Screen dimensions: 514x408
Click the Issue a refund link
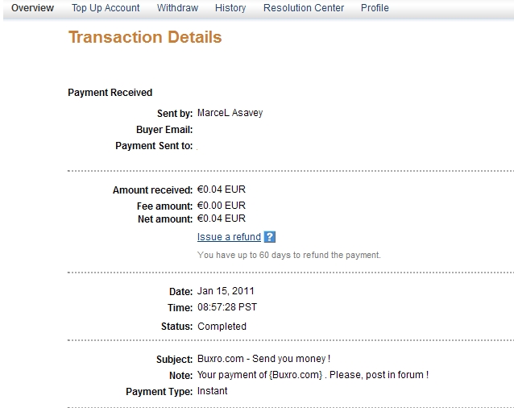[x=229, y=237]
